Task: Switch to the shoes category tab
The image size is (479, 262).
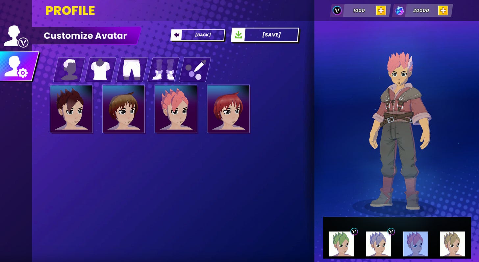Action: coord(164,70)
